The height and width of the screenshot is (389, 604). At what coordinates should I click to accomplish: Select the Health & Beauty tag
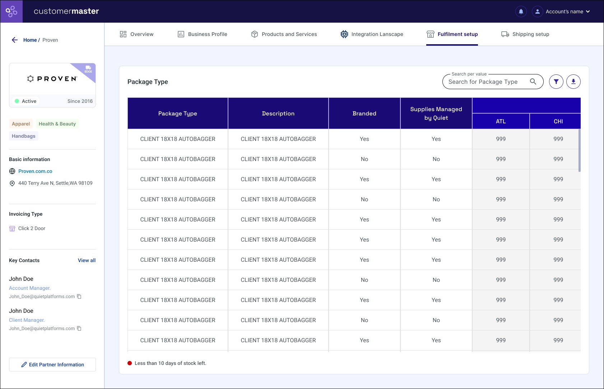tap(57, 124)
